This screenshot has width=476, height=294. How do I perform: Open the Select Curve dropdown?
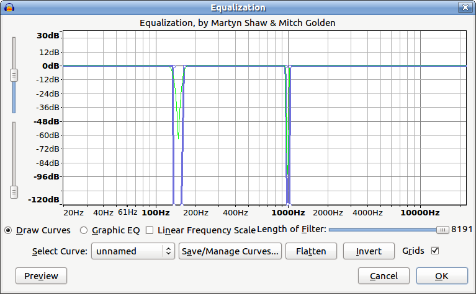pyautogui.click(x=133, y=251)
